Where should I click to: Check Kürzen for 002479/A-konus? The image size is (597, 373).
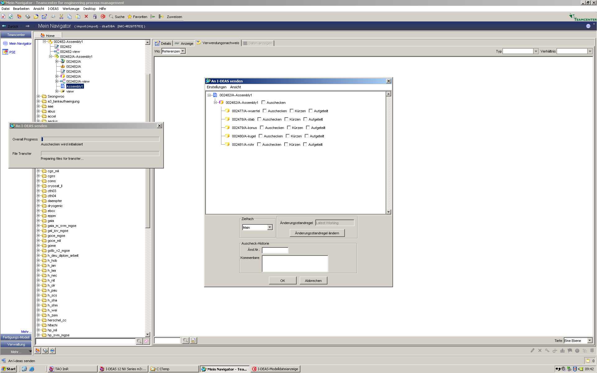pyautogui.click(x=289, y=127)
